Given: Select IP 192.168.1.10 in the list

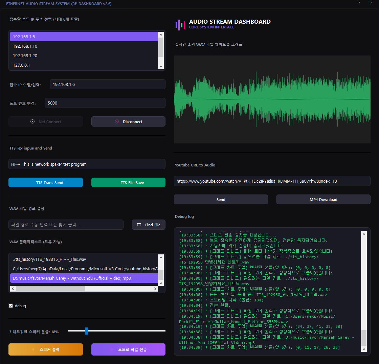Looking at the screenshot, I should click(x=84, y=46).
